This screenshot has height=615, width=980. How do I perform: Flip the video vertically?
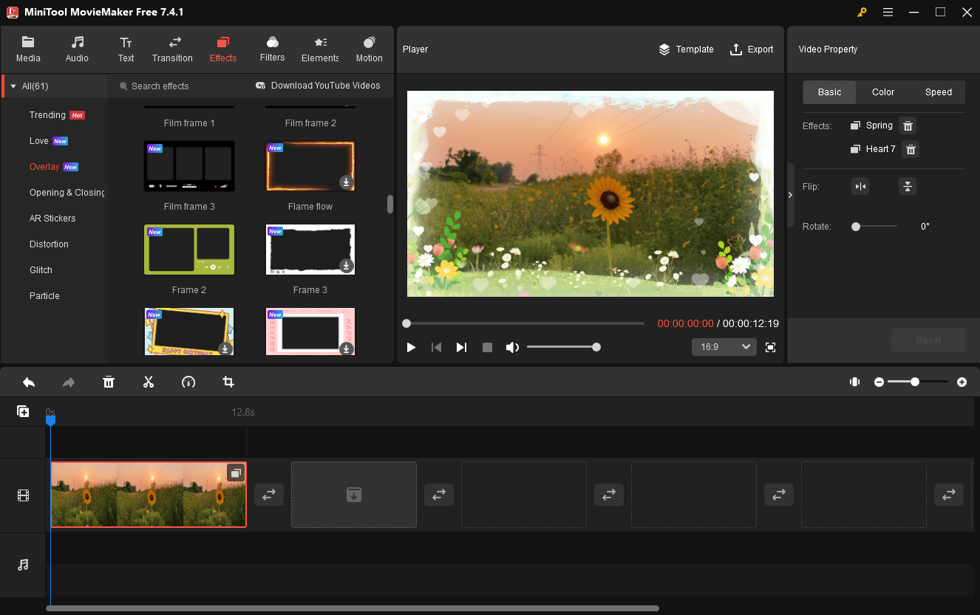click(x=908, y=186)
